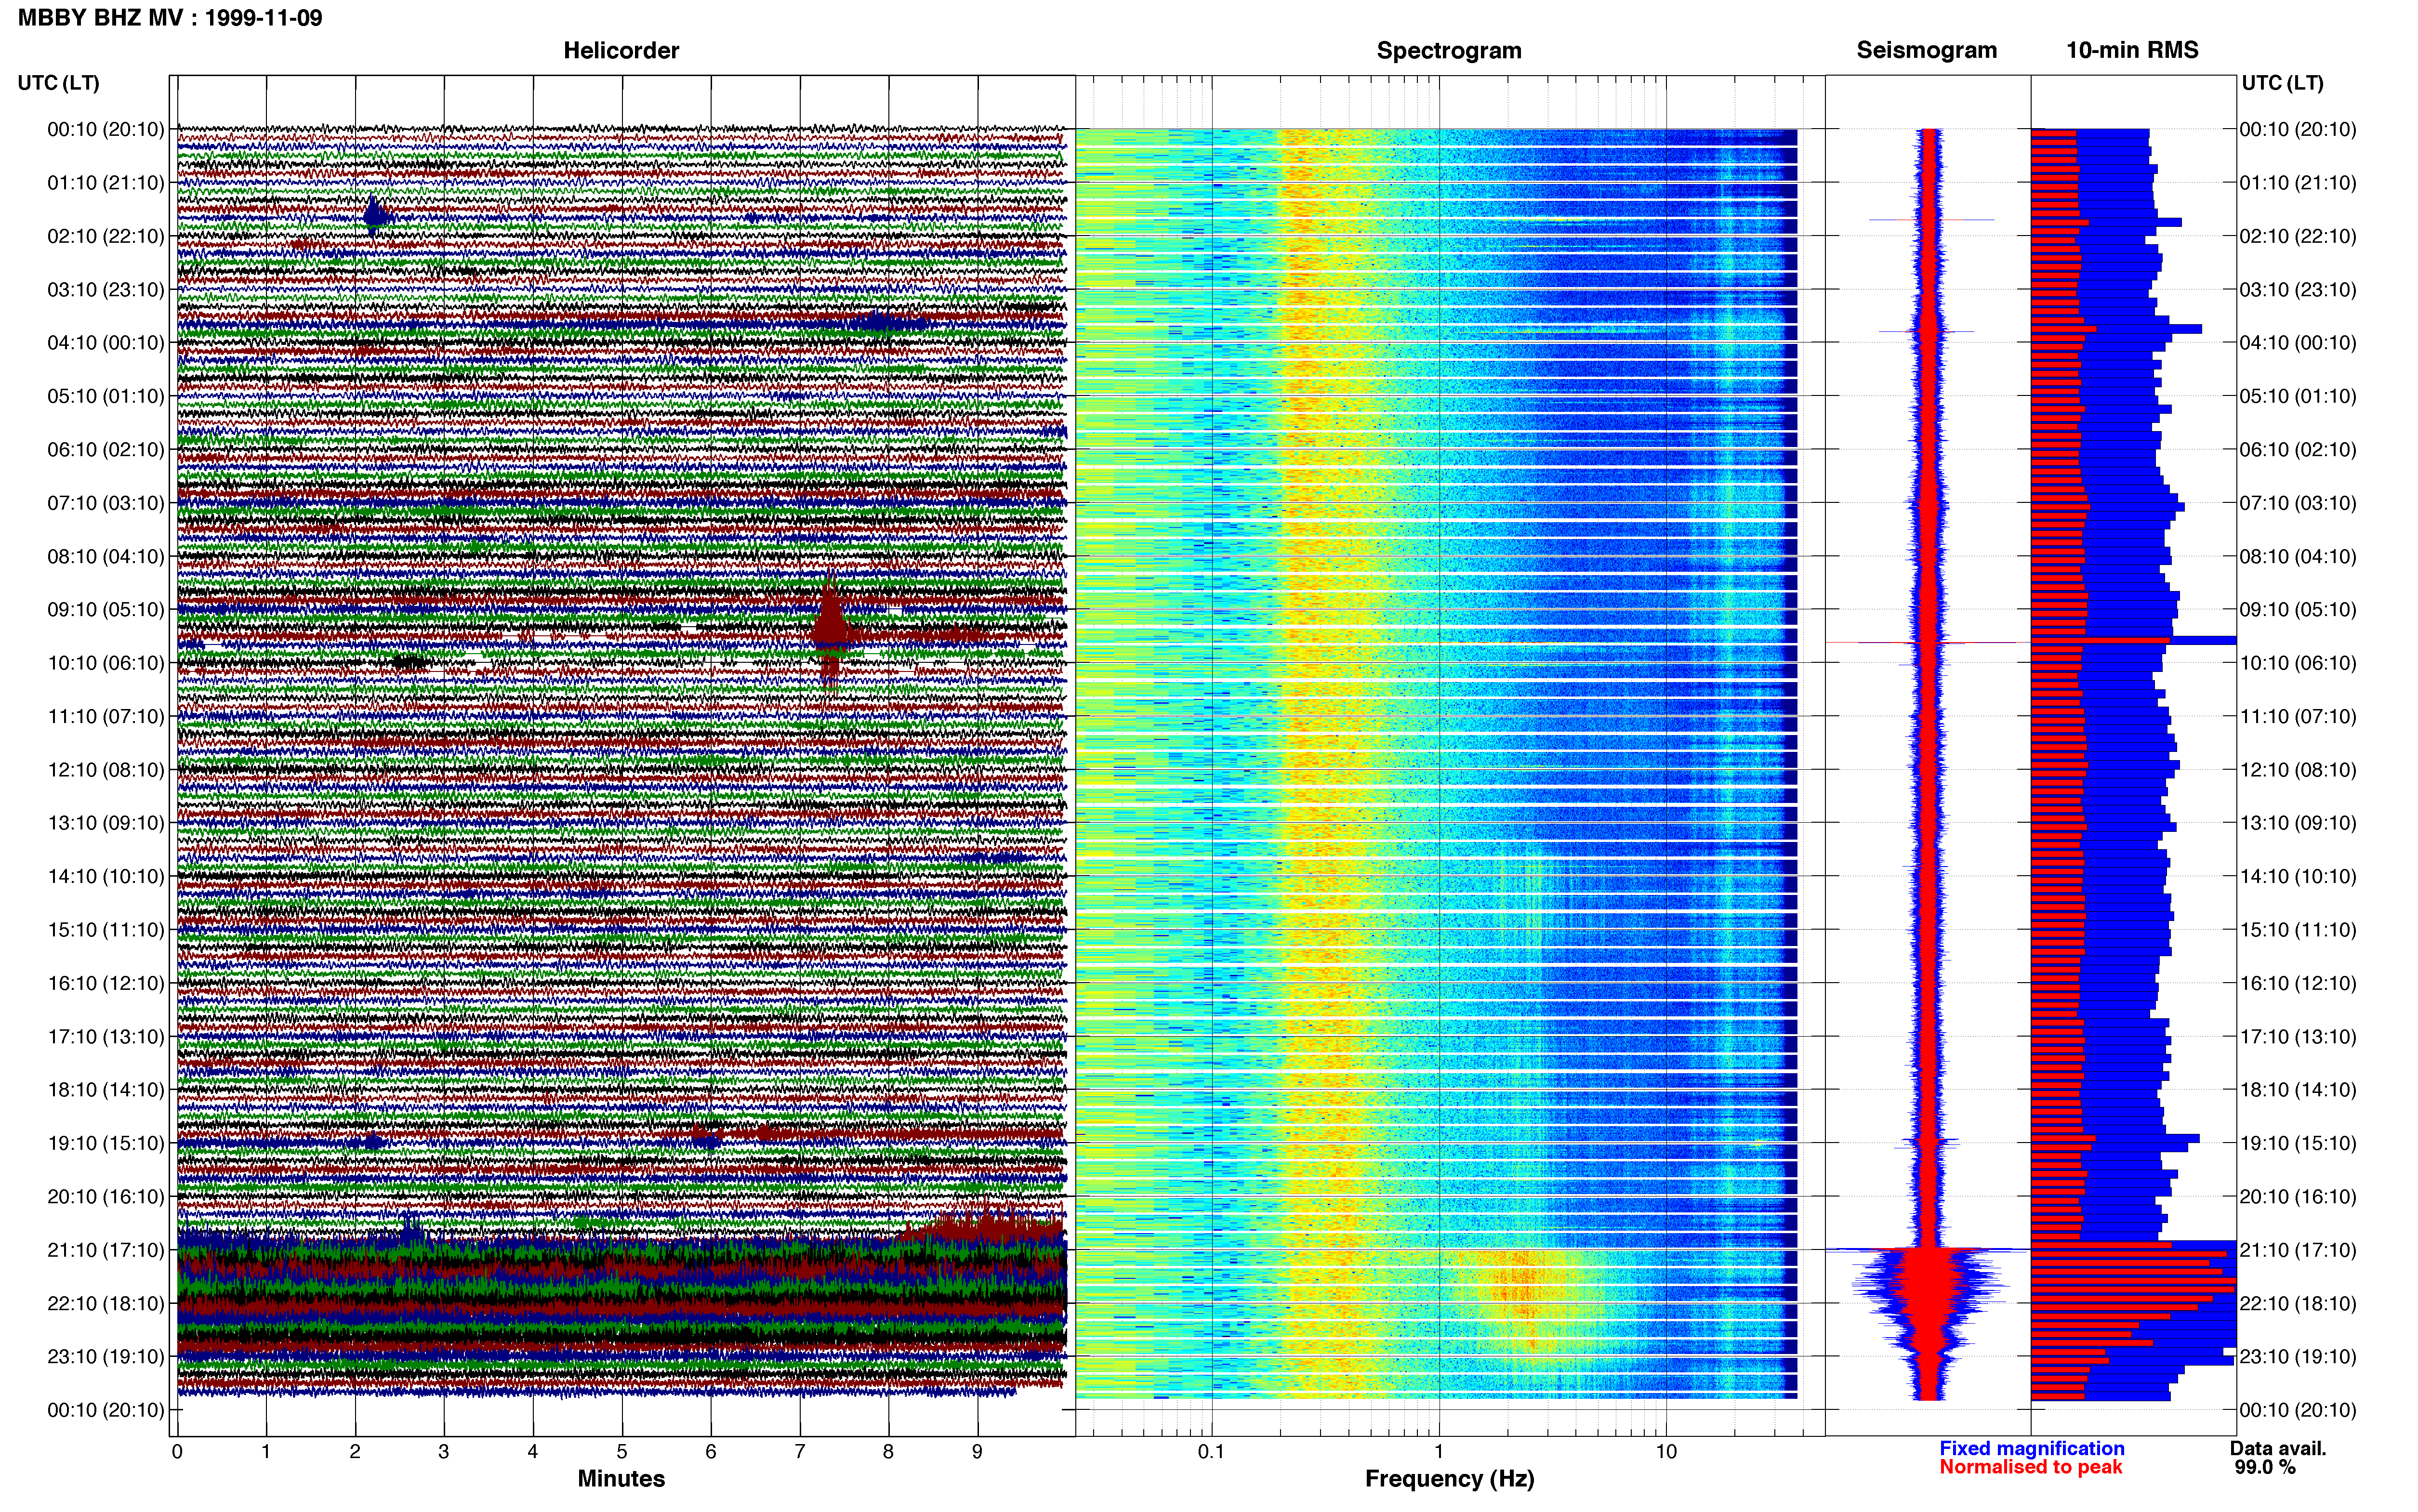Click the right time label '18:10 (14:10)'
Image resolution: width=2418 pixels, height=1512 pixels.
tap(2298, 1090)
